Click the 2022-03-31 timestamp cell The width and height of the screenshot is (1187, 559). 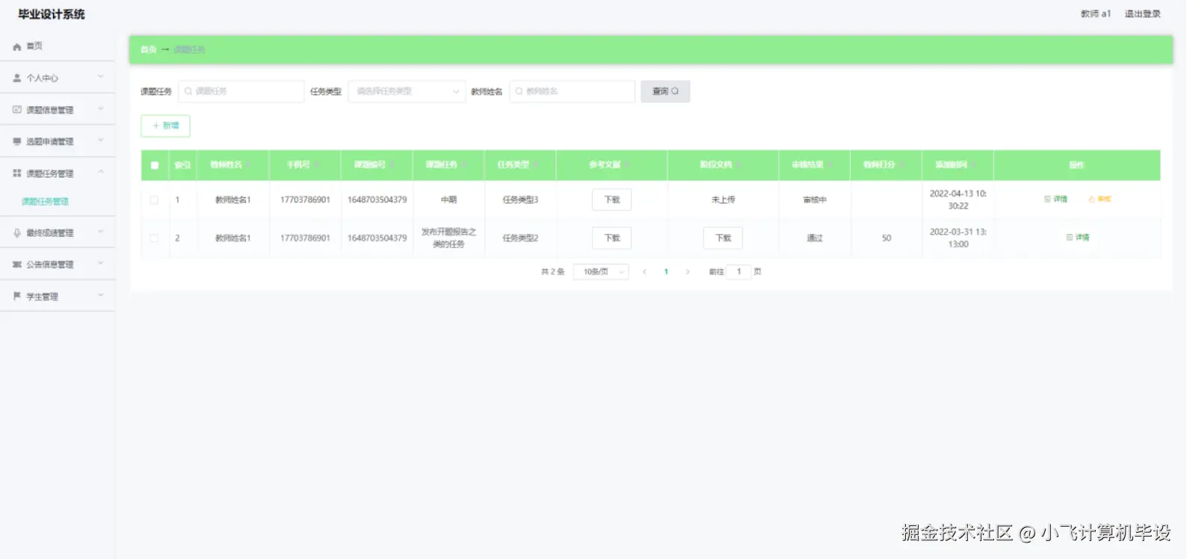point(958,238)
